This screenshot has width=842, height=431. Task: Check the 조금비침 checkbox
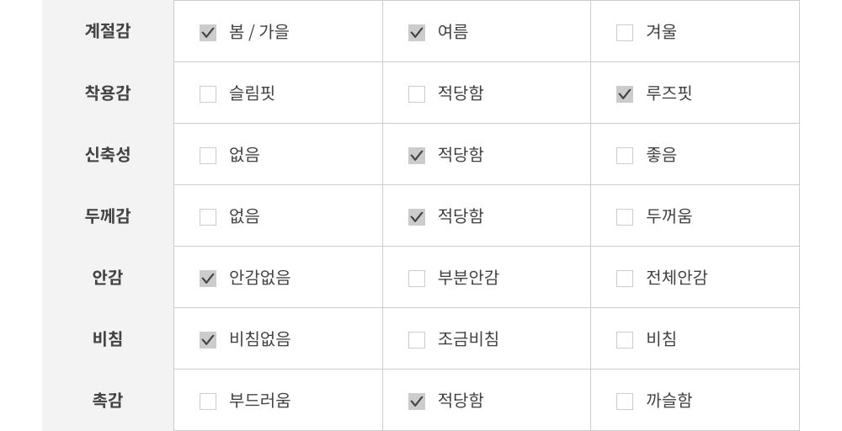click(417, 340)
